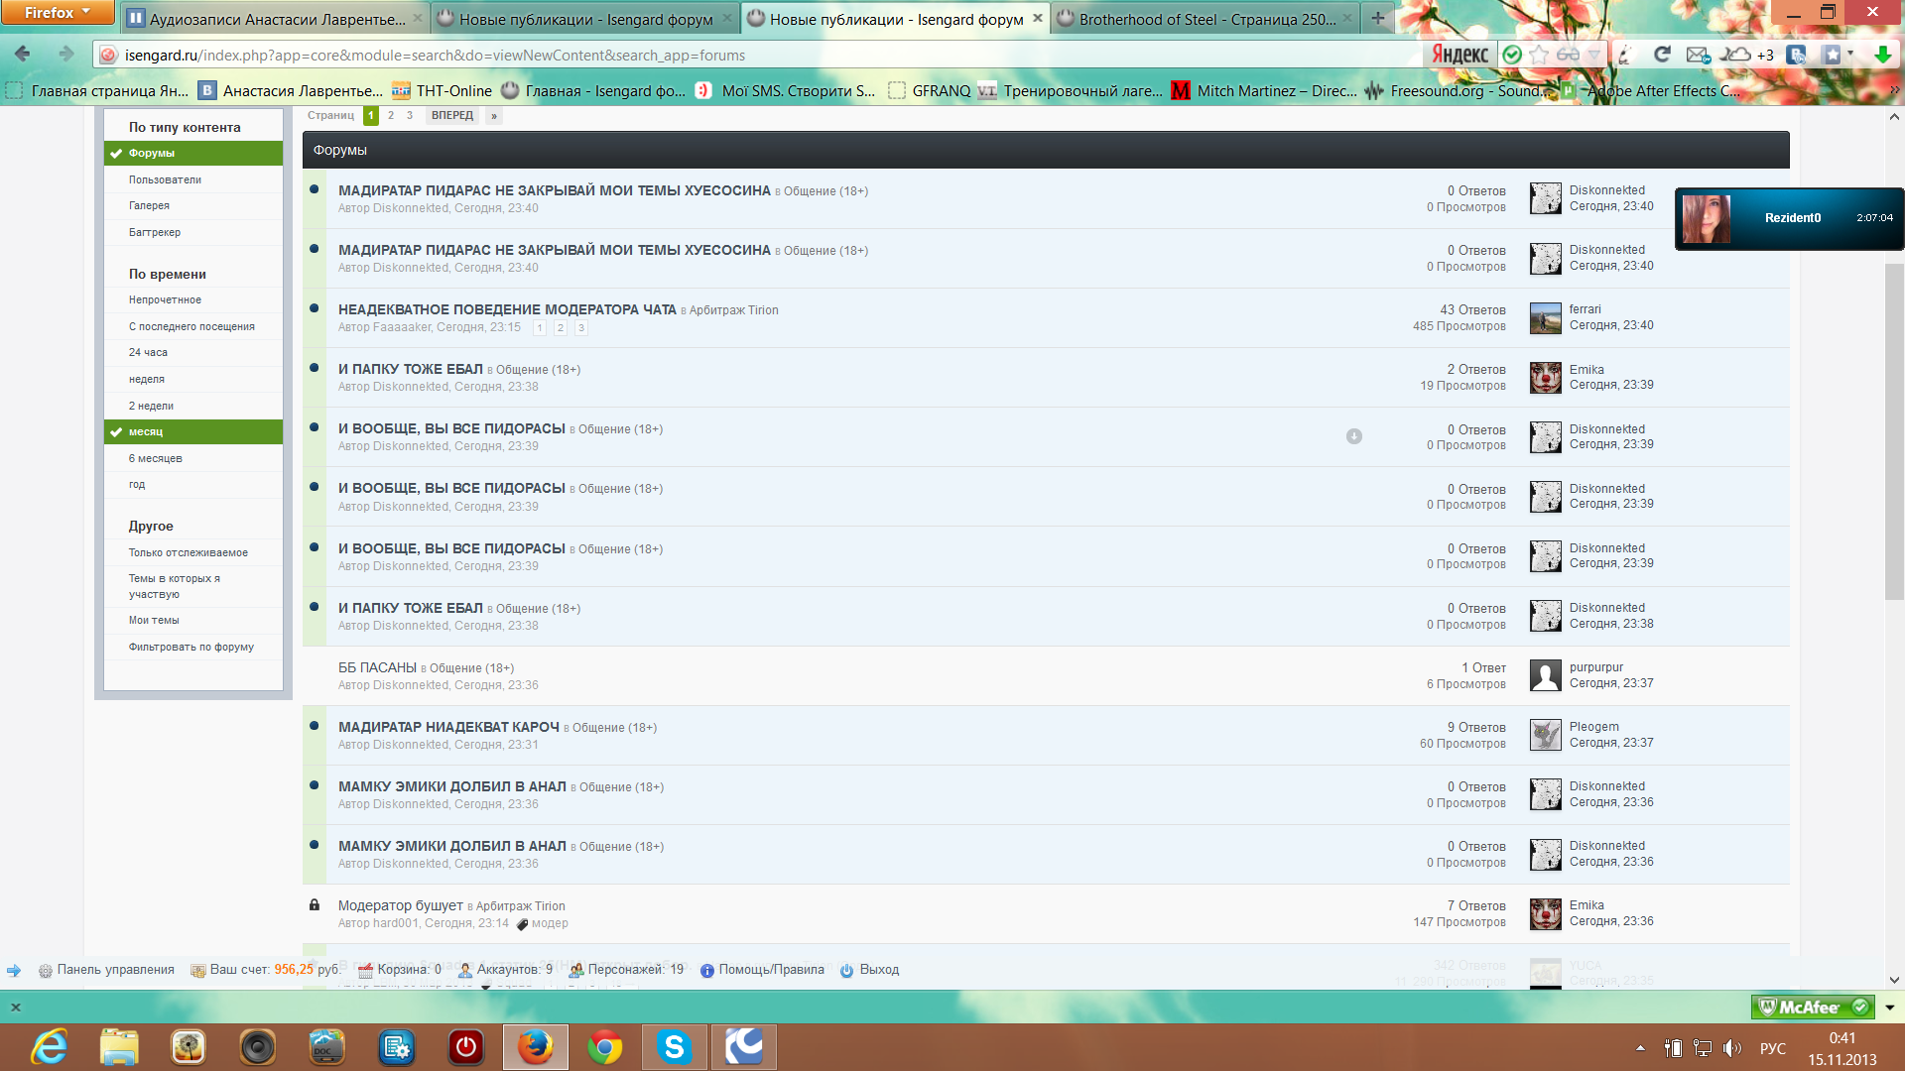Toggle the месяц time filter
Screen dimensions: 1905x1071
[193, 431]
